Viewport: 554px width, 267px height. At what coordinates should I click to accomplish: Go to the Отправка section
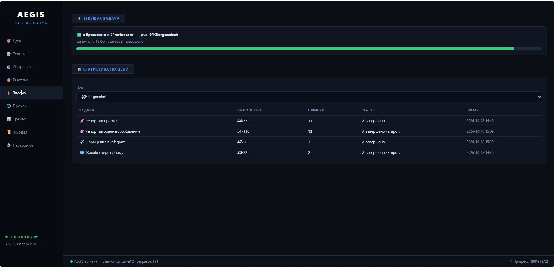pyautogui.click(x=31, y=67)
